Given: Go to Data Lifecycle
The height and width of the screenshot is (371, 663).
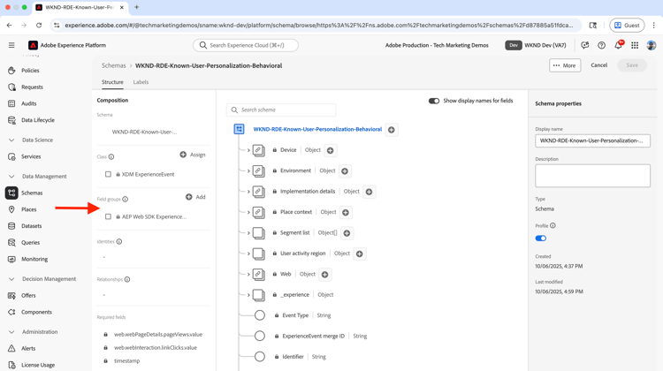Looking at the screenshot, I should 38,120.
